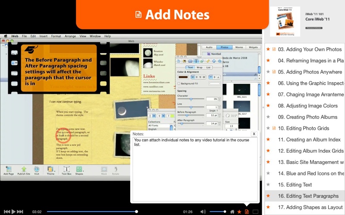Click the After Paragraph stepper arrows
The height and width of the screenshot is (215, 345).
tap(220, 123)
